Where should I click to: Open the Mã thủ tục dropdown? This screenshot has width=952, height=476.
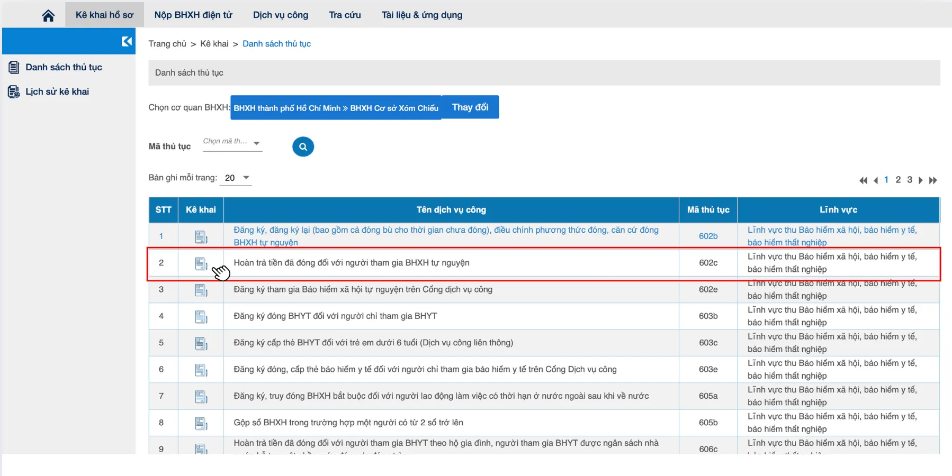pos(232,142)
